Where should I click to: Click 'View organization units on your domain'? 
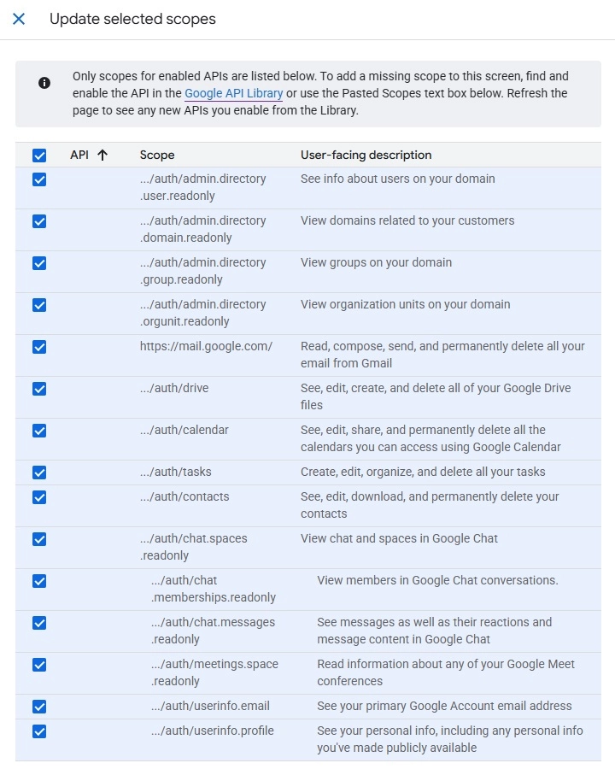coord(405,304)
